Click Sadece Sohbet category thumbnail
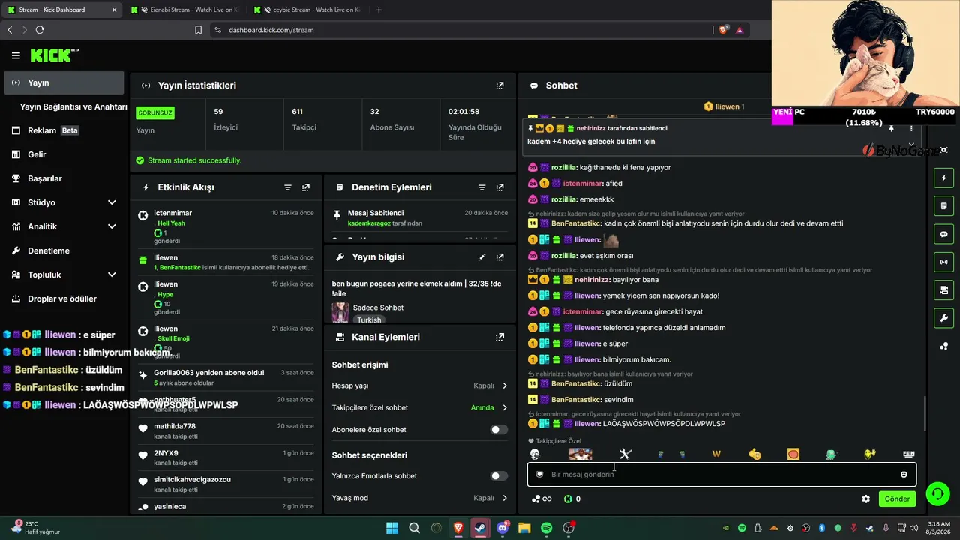The width and height of the screenshot is (960, 540). [340, 312]
